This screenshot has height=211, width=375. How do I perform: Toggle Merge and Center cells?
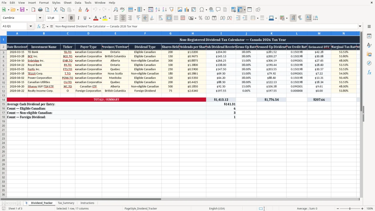(169, 18)
